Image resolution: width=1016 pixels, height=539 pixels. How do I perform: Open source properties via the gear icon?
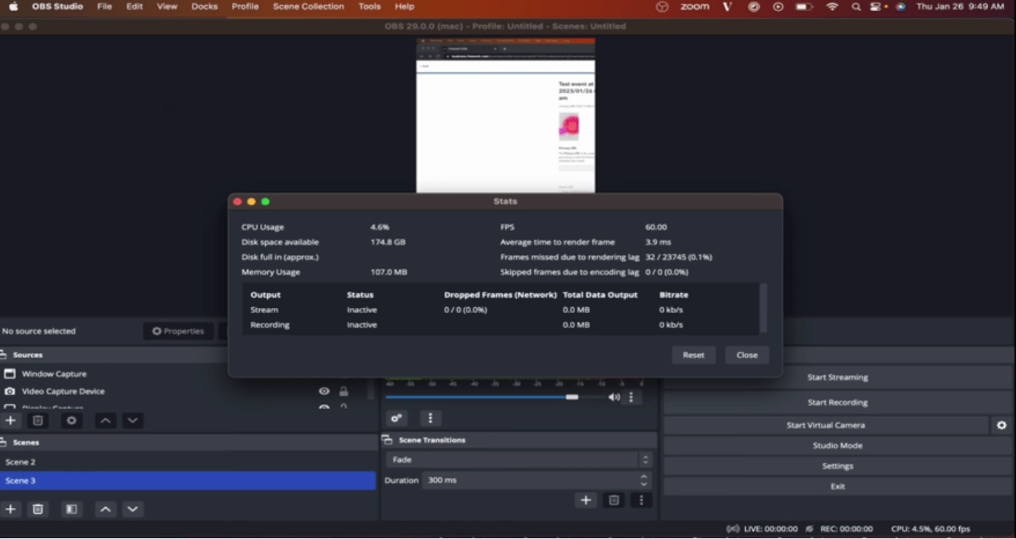(71, 420)
